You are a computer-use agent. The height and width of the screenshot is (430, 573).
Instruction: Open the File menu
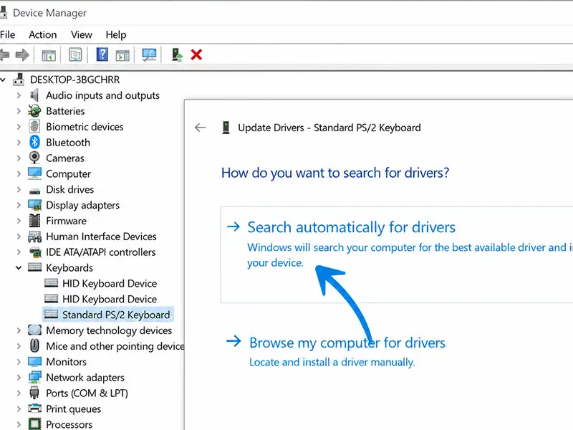pyautogui.click(x=8, y=34)
